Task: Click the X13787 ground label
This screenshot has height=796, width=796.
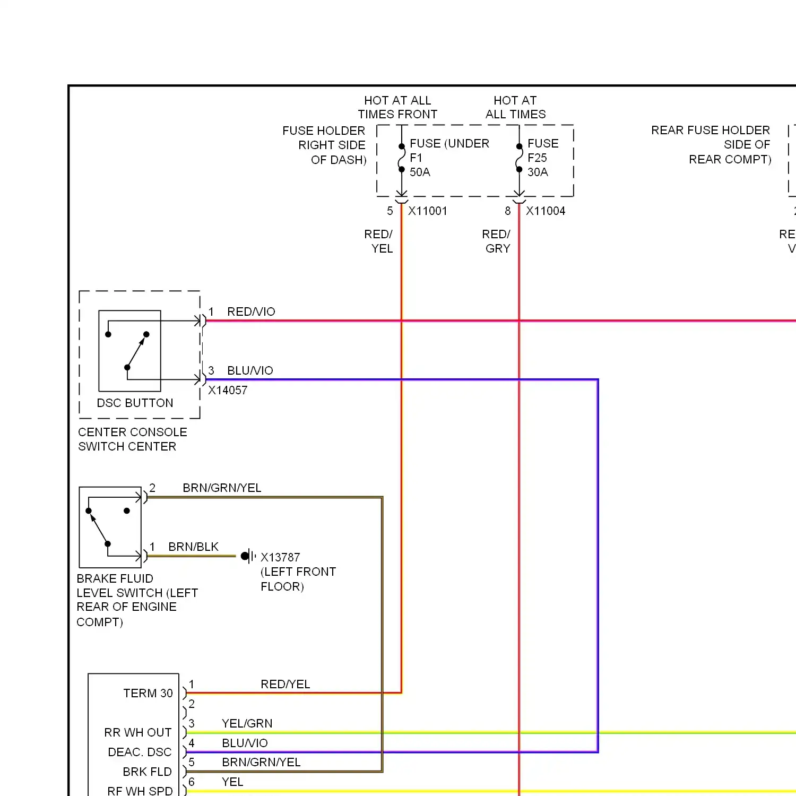Action: click(280, 557)
